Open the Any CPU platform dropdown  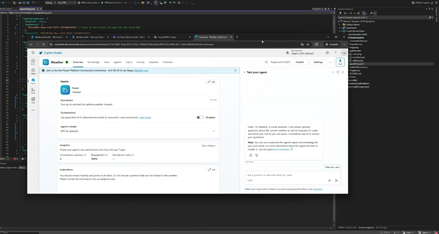66,3
